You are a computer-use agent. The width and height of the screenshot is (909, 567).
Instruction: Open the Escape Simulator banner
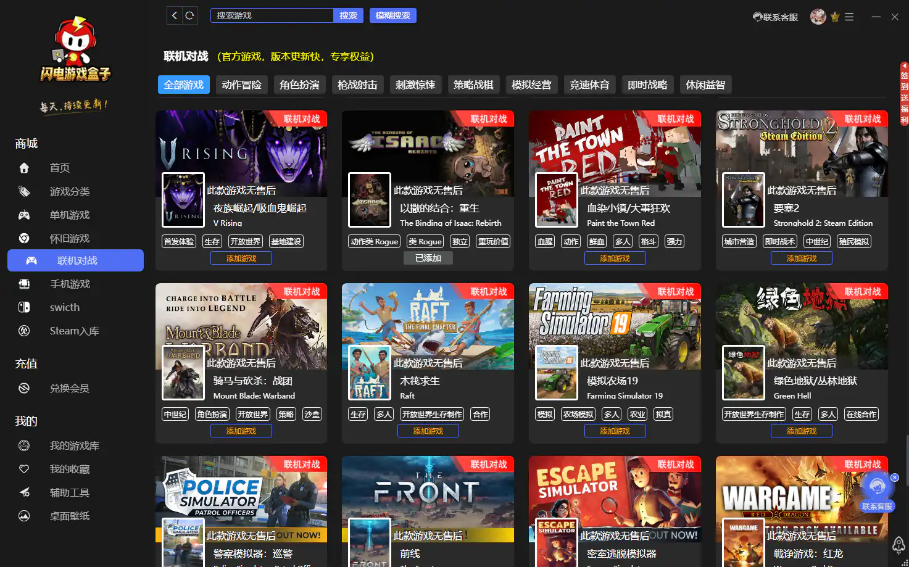[615, 499]
